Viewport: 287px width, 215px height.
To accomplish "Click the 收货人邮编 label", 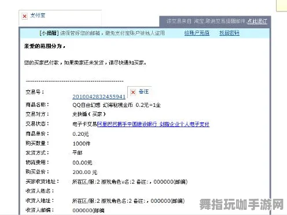I will click(40, 210).
